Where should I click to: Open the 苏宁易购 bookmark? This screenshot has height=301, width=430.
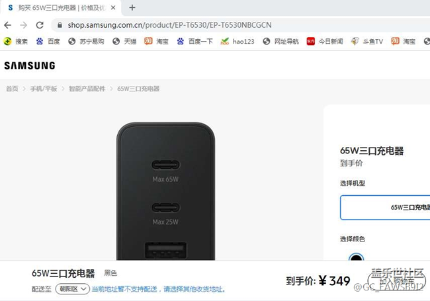(x=87, y=42)
